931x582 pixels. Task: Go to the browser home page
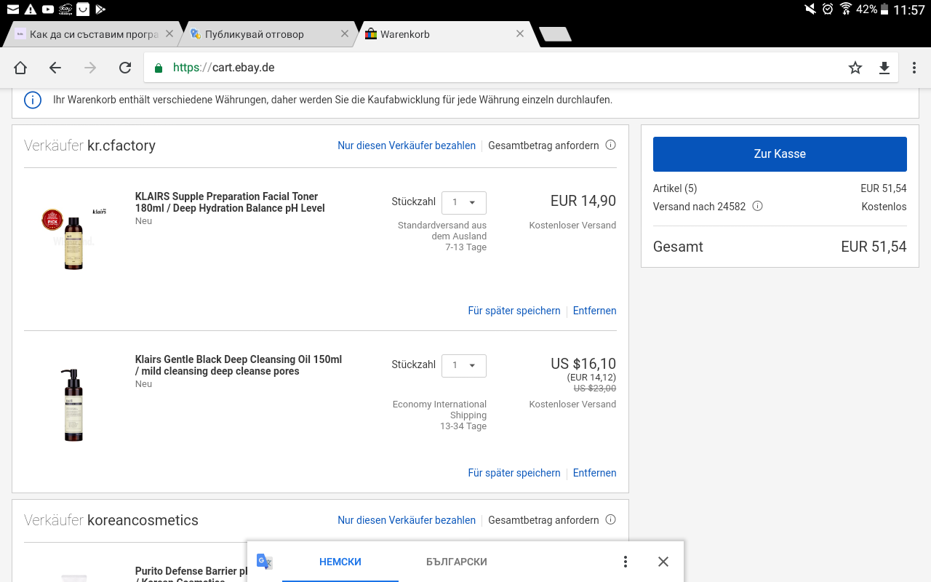point(20,68)
